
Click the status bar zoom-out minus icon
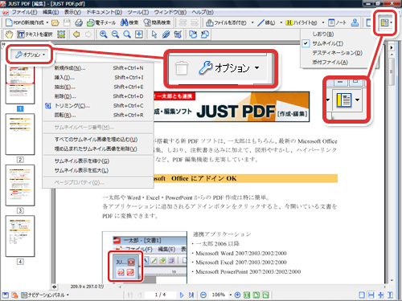(203, 295)
